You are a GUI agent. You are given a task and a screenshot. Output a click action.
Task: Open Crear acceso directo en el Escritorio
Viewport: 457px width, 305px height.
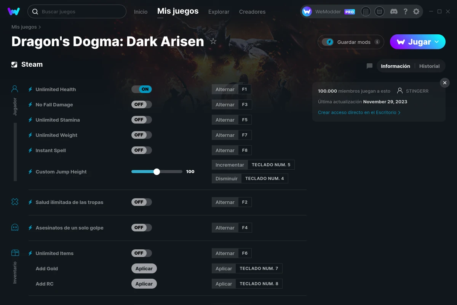click(359, 112)
